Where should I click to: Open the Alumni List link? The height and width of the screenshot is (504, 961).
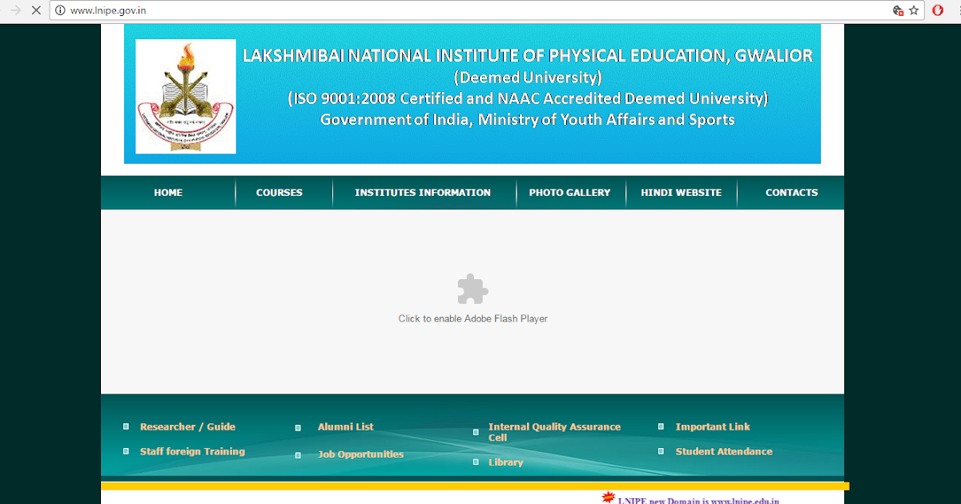pos(345,426)
